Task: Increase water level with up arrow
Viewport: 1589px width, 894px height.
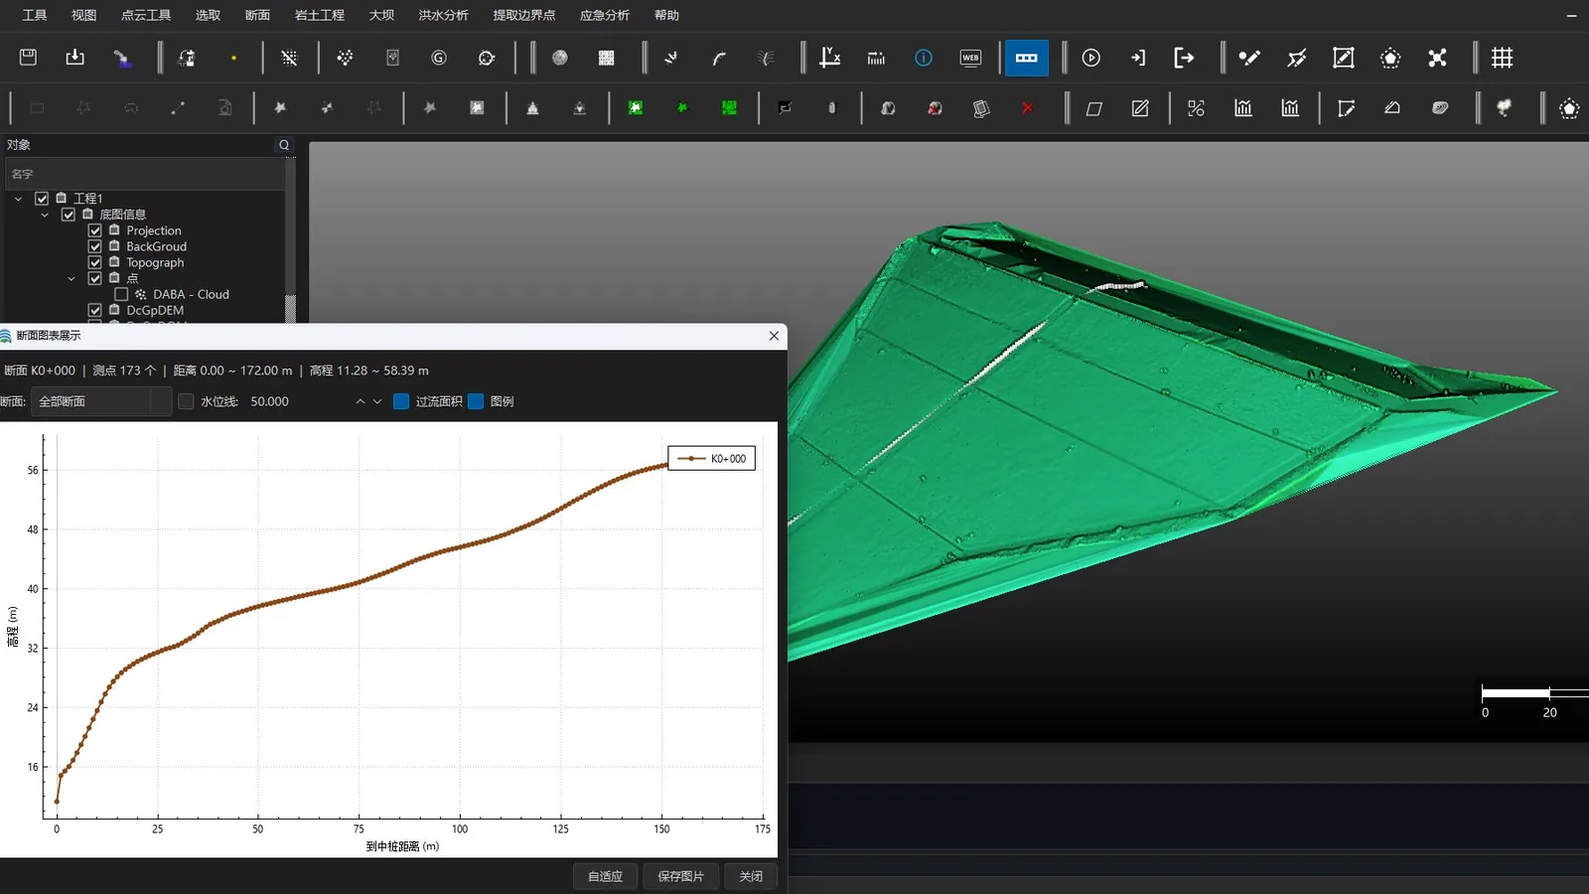Action: (x=361, y=401)
